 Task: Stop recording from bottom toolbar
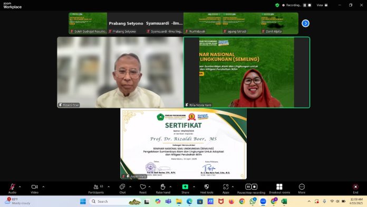coord(254,186)
